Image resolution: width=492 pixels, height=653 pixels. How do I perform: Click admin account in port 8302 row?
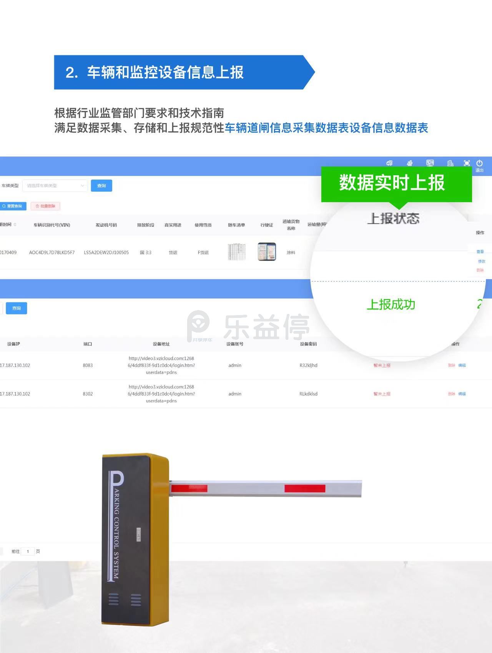(x=235, y=394)
